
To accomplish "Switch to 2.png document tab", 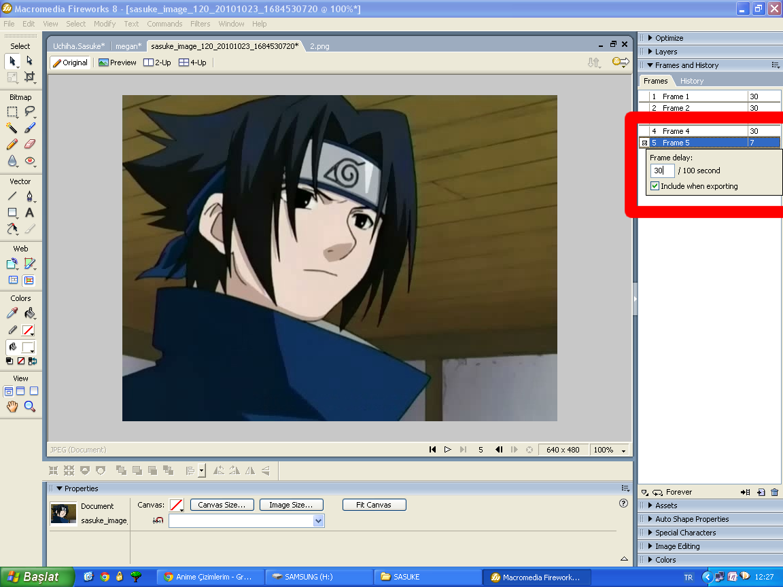I will coord(319,46).
